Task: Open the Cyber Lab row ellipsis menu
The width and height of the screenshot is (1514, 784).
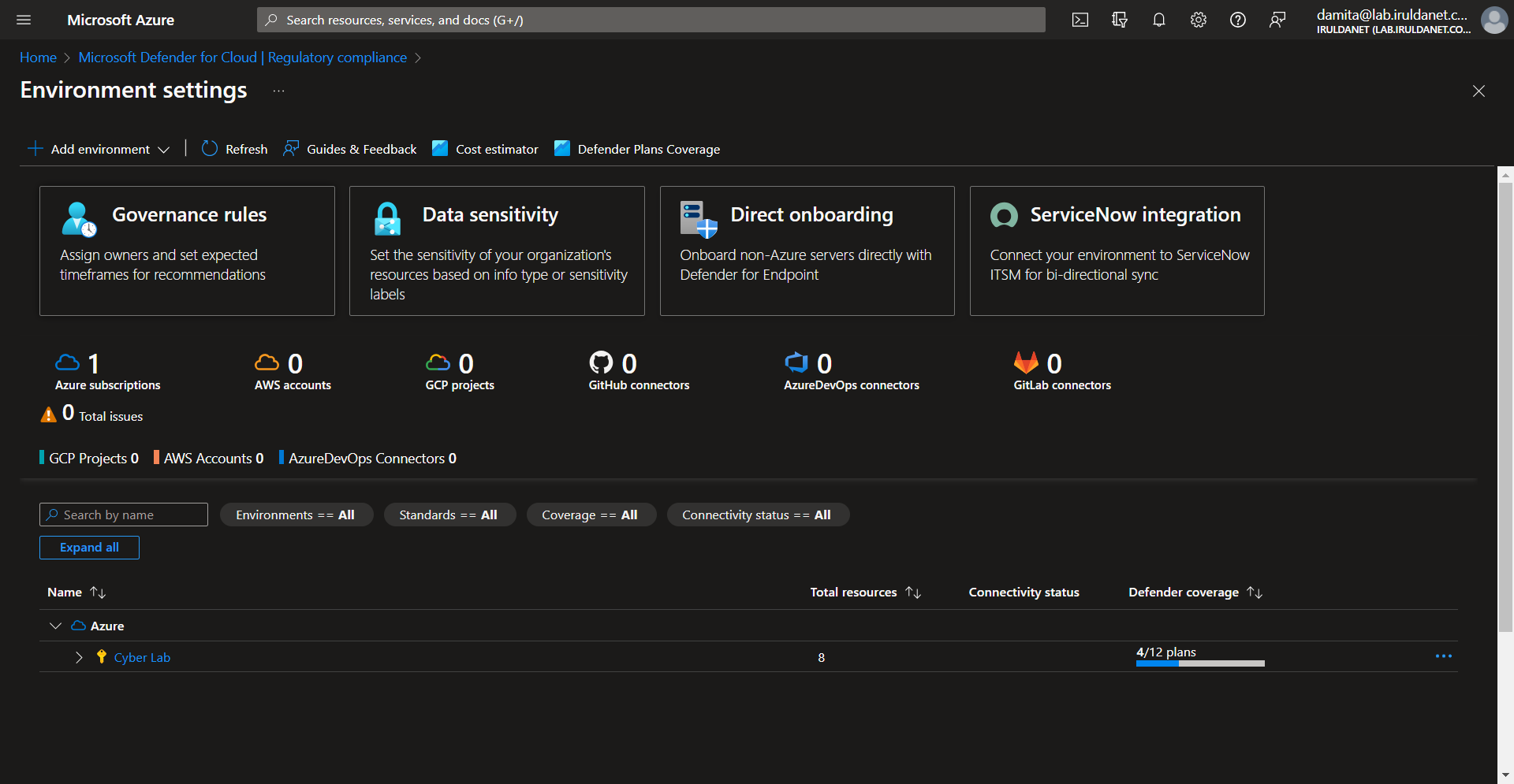Action: [x=1444, y=656]
